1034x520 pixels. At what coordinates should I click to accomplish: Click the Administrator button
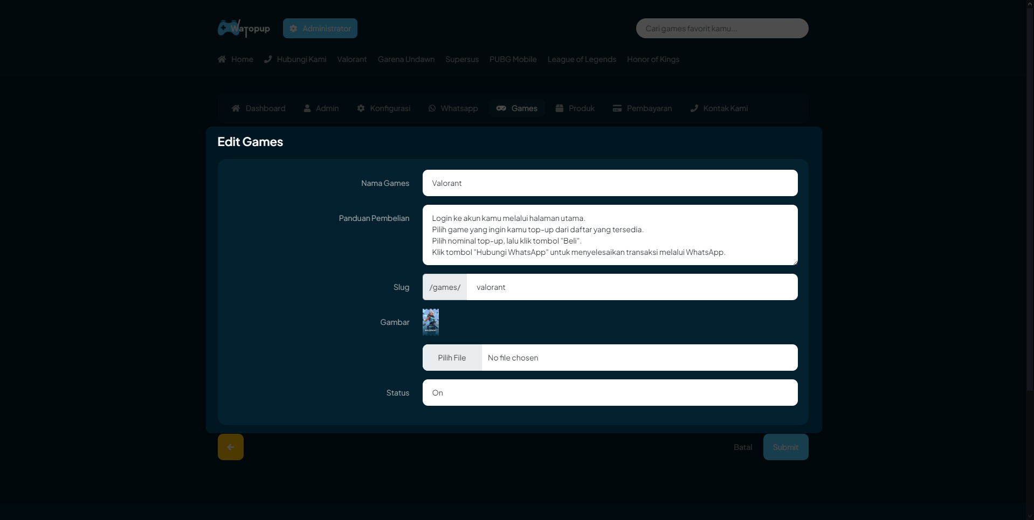click(320, 29)
